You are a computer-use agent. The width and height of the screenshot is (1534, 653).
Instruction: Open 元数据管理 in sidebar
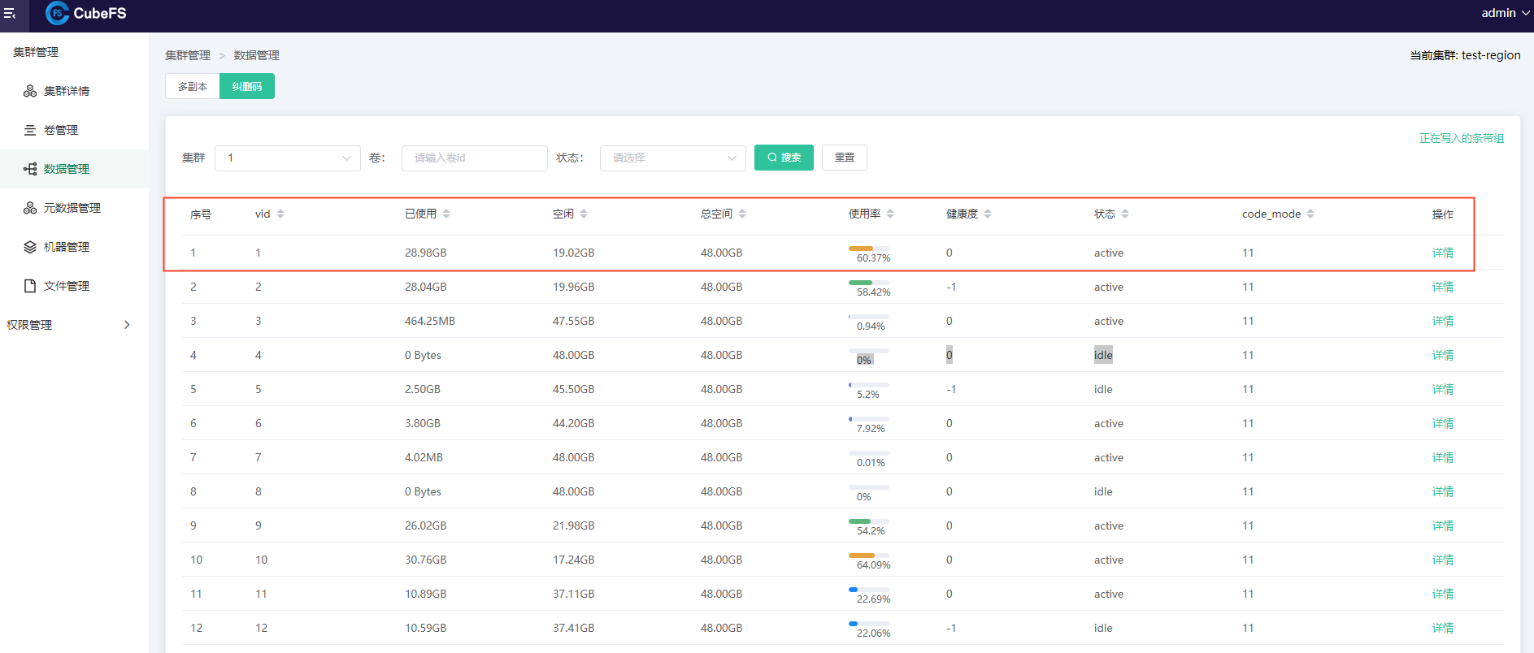pos(72,208)
